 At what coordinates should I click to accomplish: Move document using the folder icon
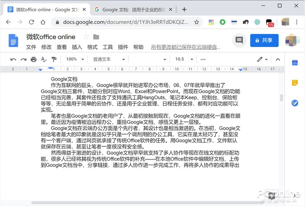[96, 37]
